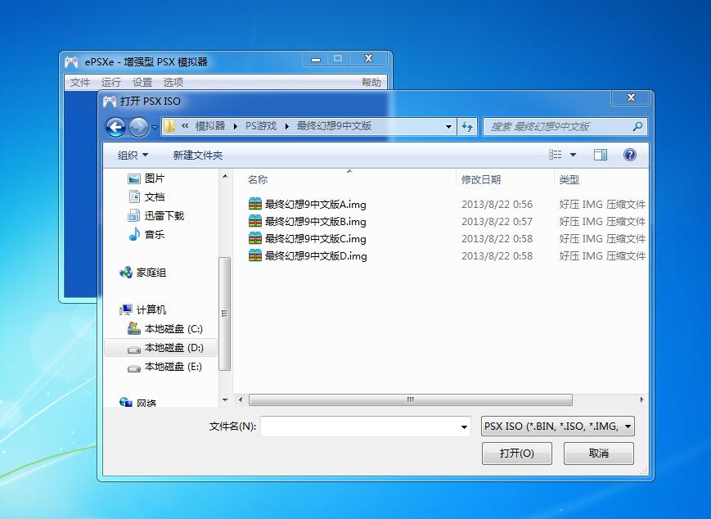Viewport: 711px width, 519px height.
Task: Select the file 最终幻想9中文版C.img
Action: coord(315,239)
